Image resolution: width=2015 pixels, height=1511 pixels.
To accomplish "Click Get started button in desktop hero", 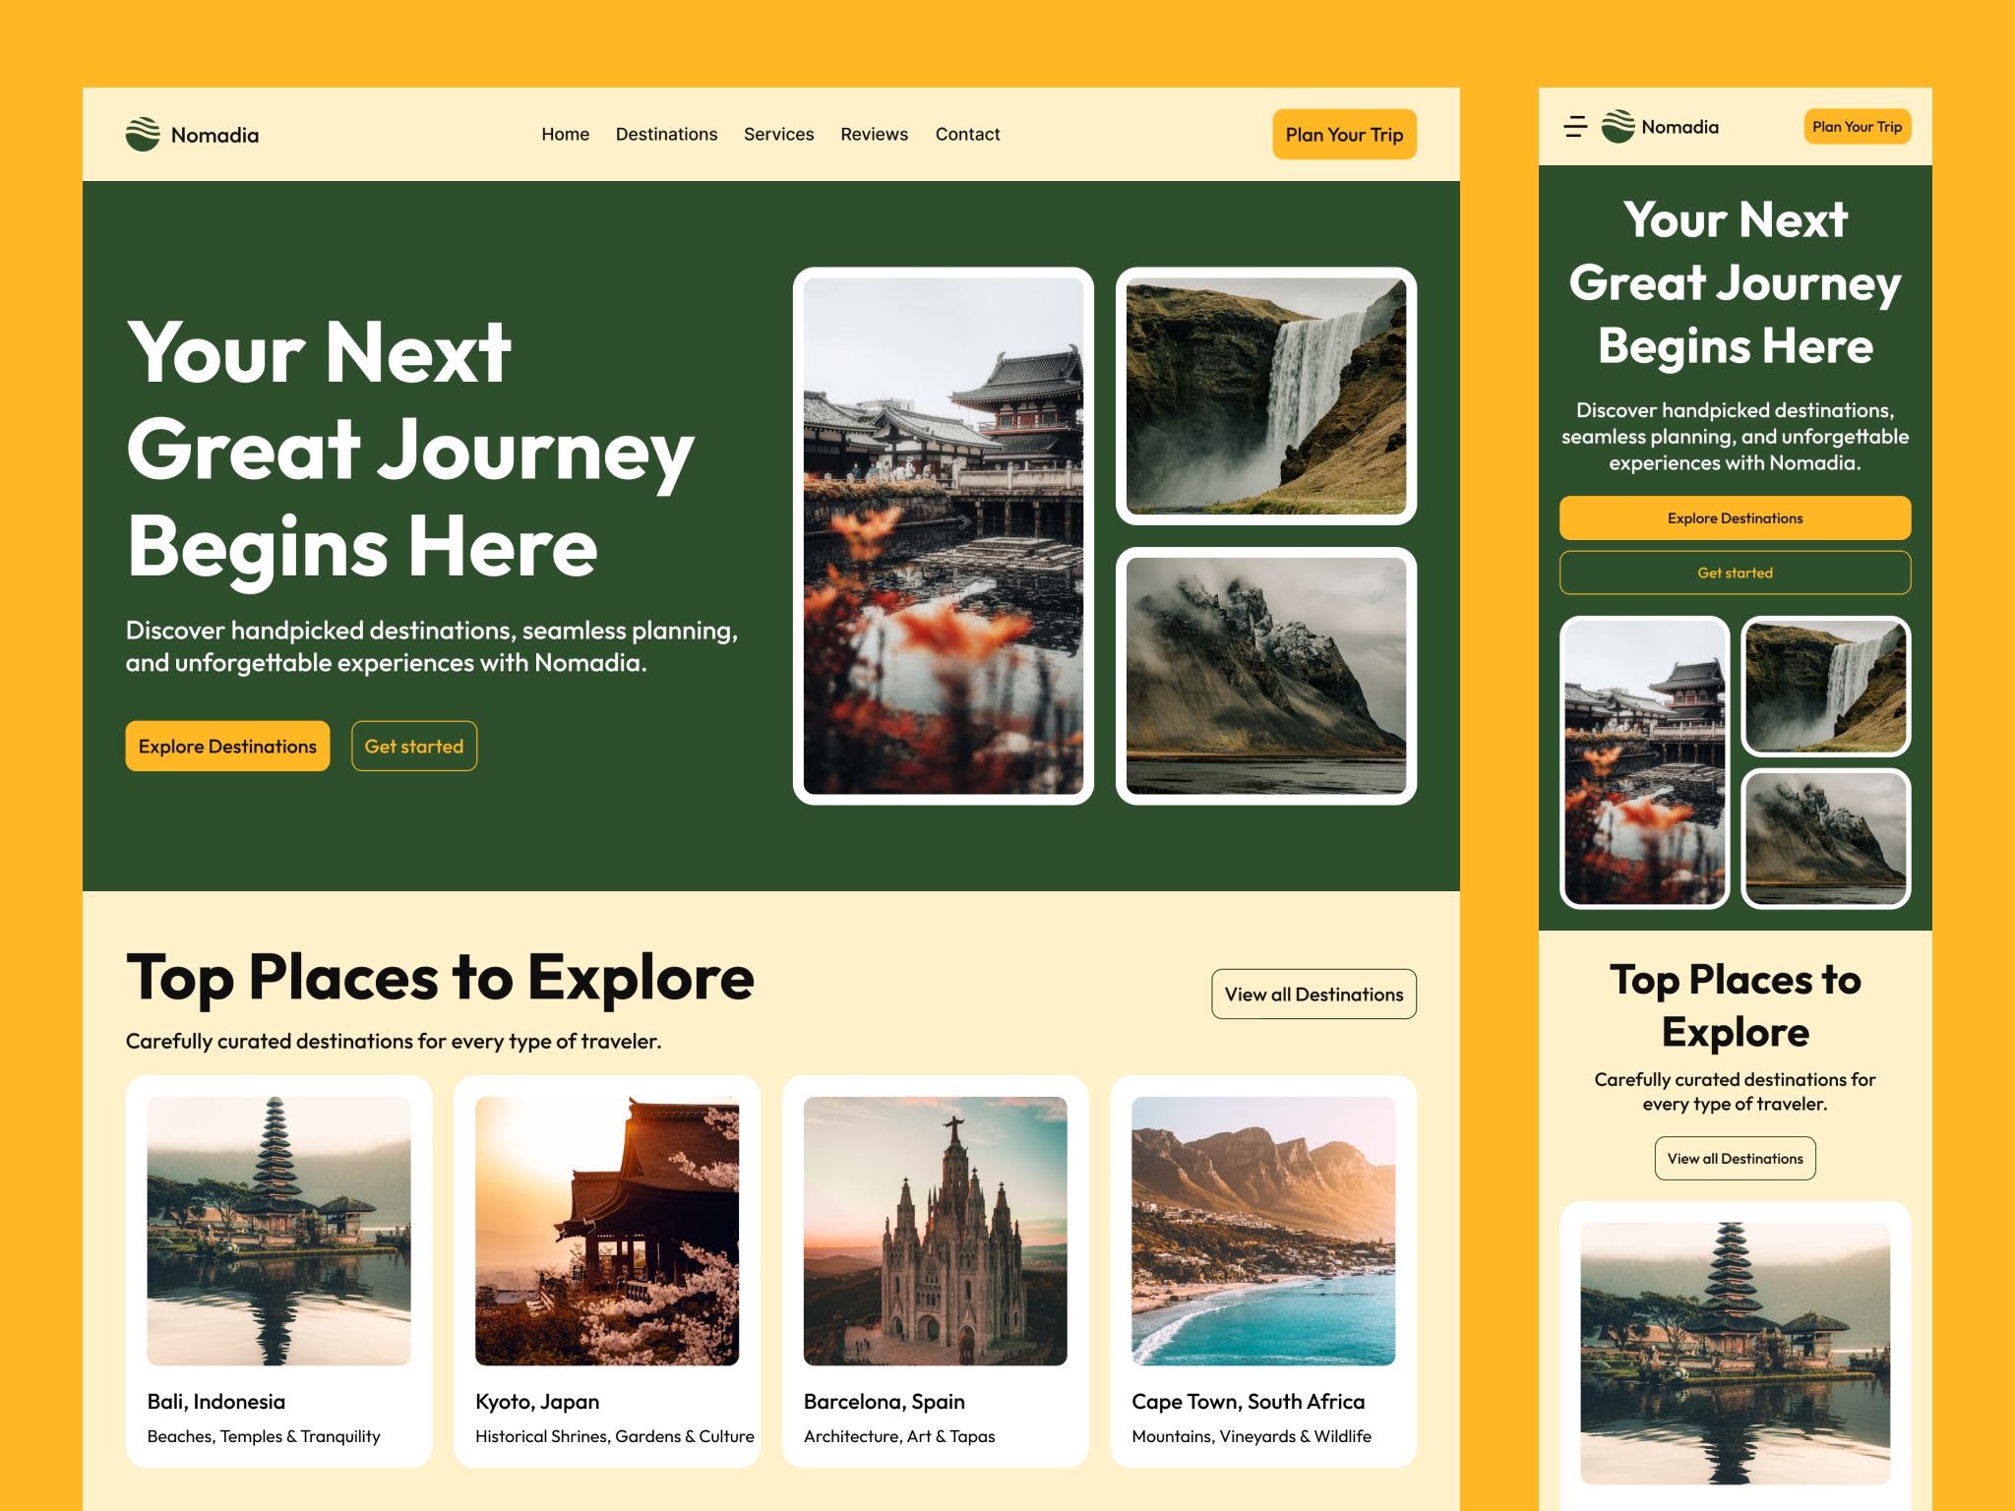I will (x=414, y=747).
